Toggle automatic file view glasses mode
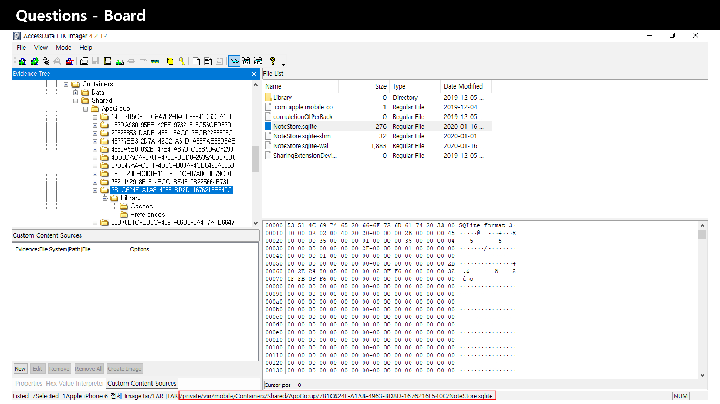The height and width of the screenshot is (404, 720). (234, 61)
